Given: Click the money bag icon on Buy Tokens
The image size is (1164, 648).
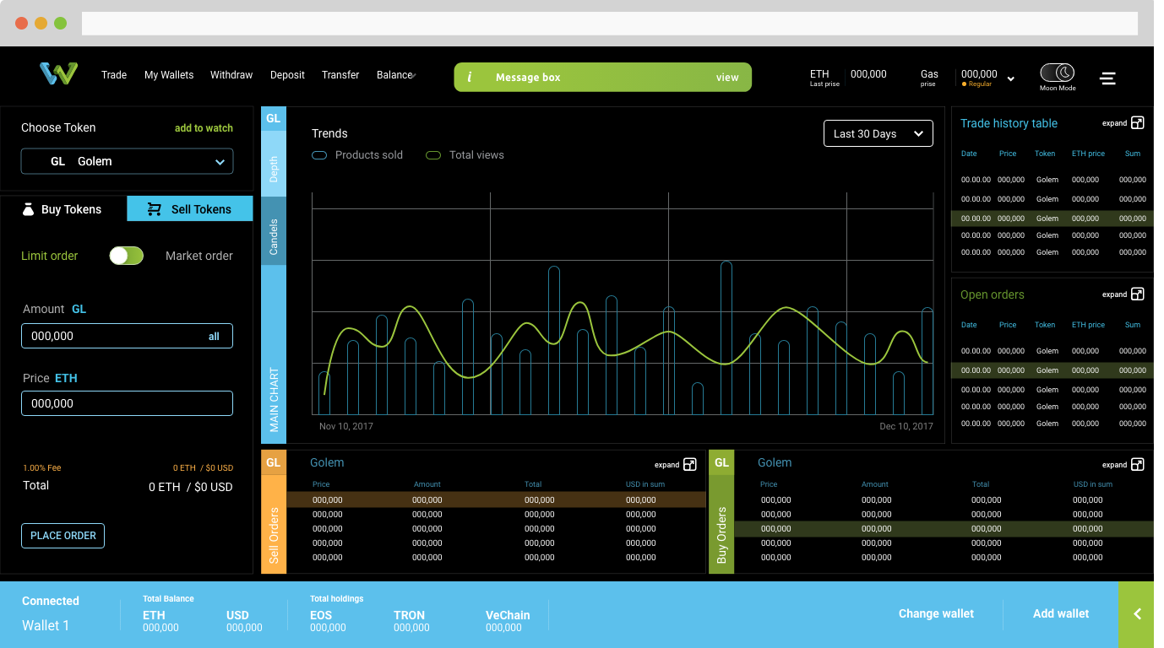Looking at the screenshot, I should click(28, 209).
